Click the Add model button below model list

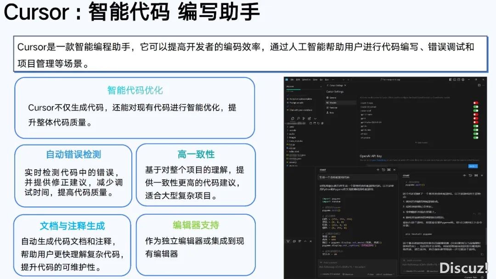[422, 142]
